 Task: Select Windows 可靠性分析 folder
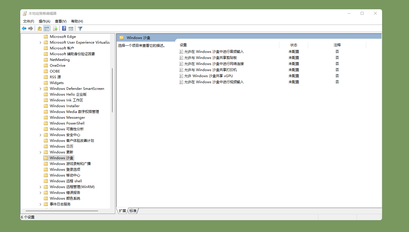(x=67, y=129)
